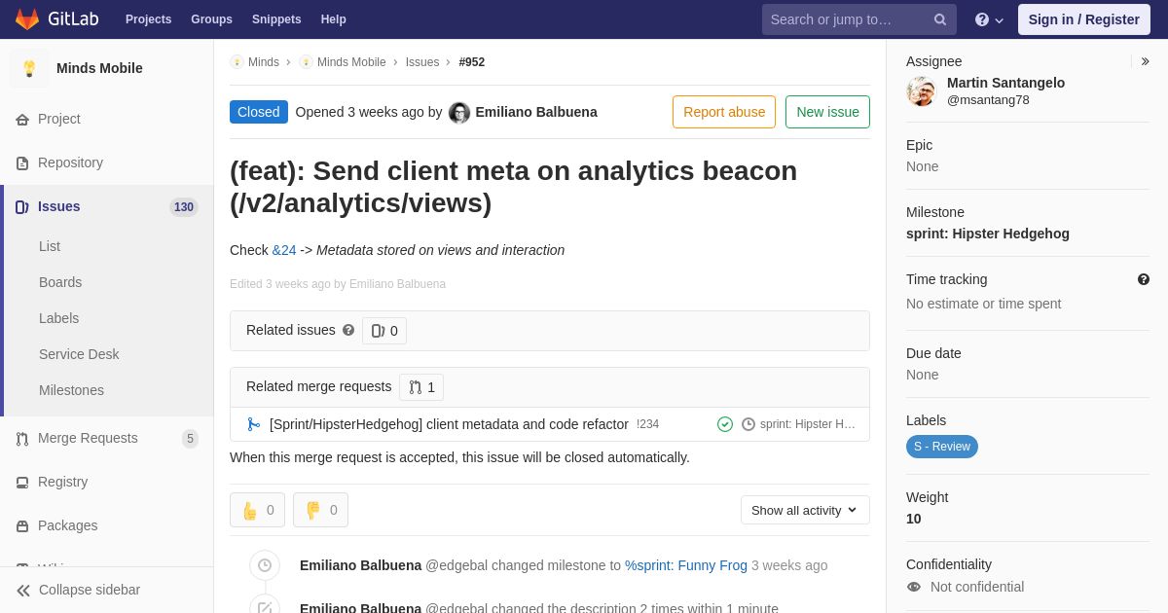Click the related issues count badge
This screenshot has width=1168, height=613.
(384, 331)
